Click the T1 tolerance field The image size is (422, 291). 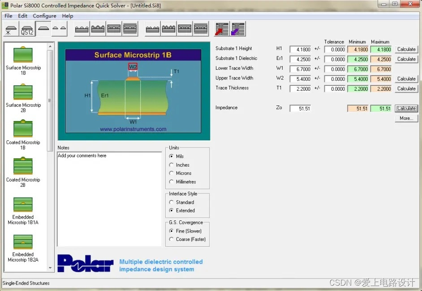pyautogui.click(x=335, y=89)
